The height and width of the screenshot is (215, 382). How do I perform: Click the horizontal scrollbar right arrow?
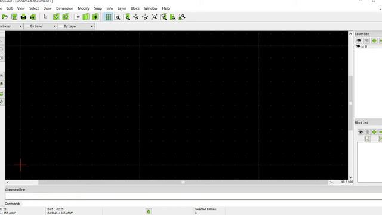tap(331, 182)
